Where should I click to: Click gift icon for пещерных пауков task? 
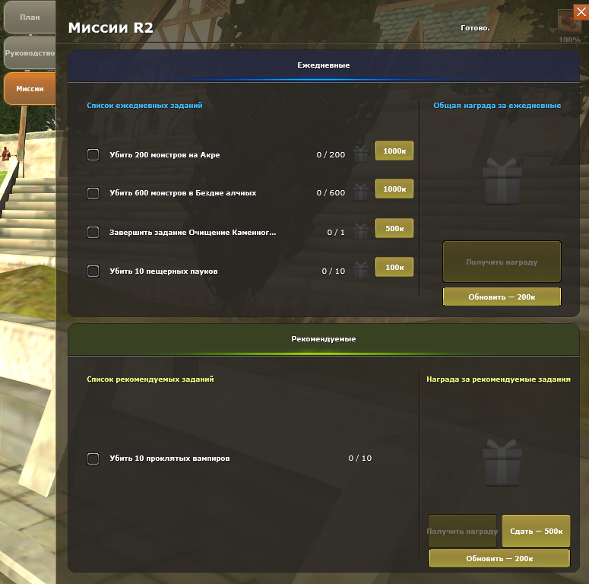point(360,270)
